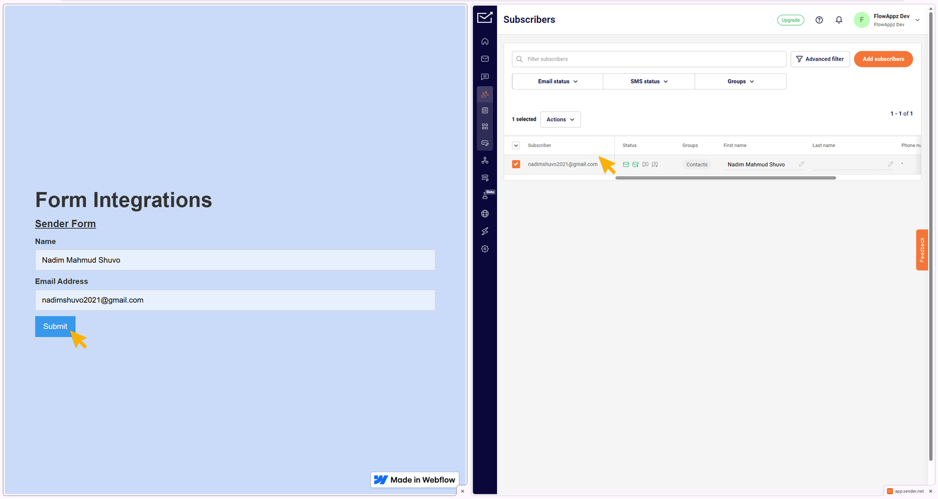Close the app.sender.net tab label
The image size is (938, 499).
[x=930, y=491]
